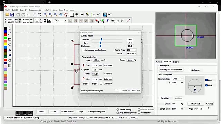Check General cutting option

click(x=117, y=110)
